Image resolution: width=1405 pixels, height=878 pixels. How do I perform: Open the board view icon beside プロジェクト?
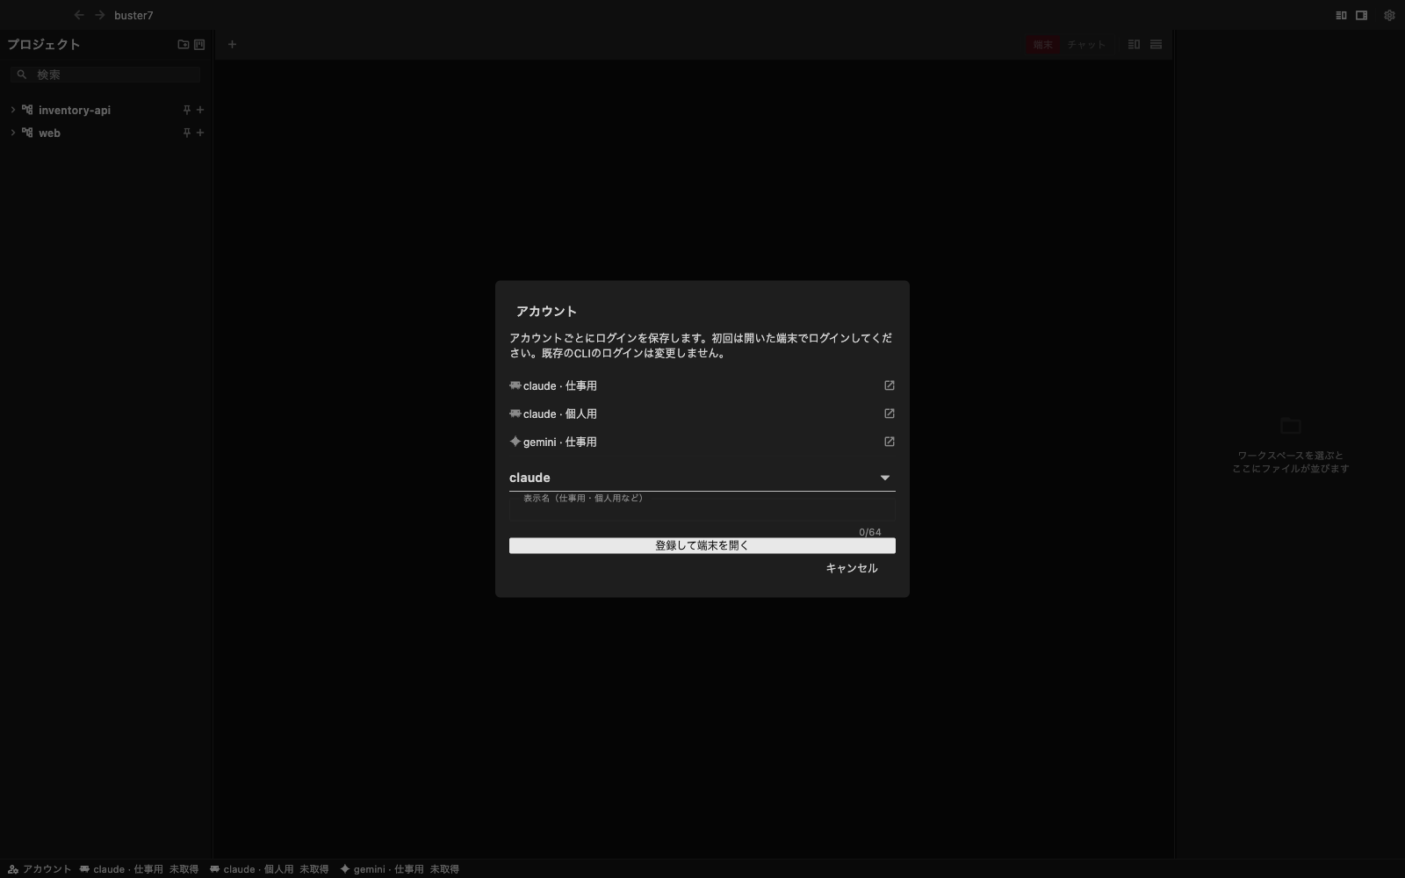coord(199,44)
